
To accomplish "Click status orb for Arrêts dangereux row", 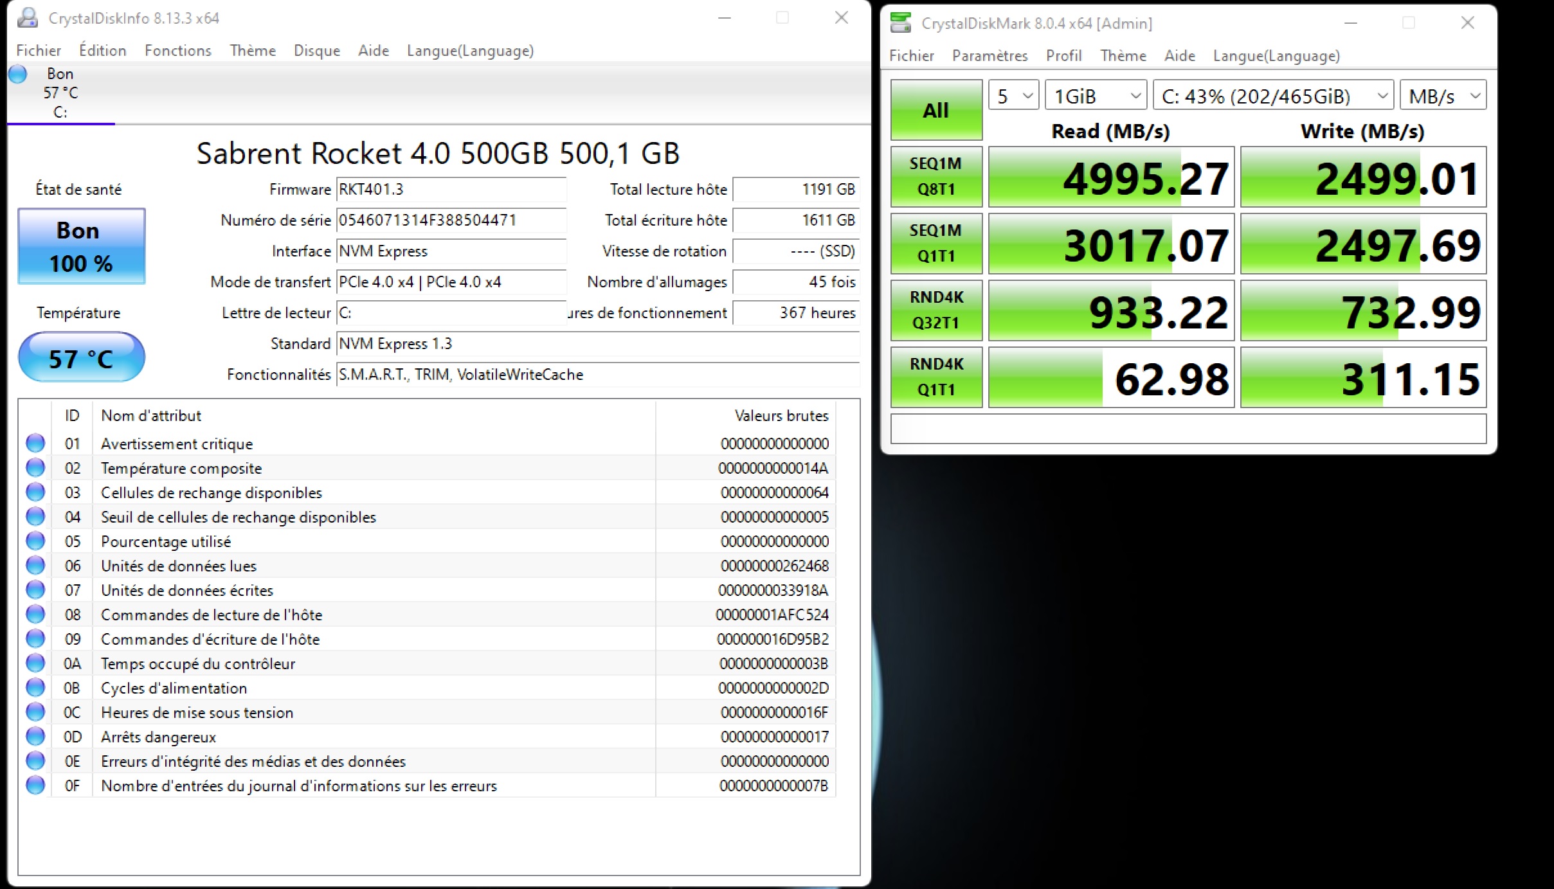I will tap(35, 736).
